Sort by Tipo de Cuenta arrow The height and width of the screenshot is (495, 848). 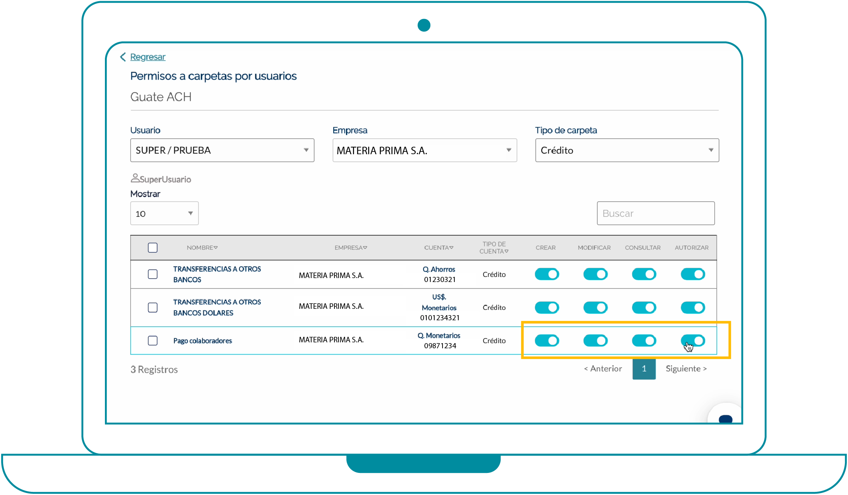click(507, 251)
